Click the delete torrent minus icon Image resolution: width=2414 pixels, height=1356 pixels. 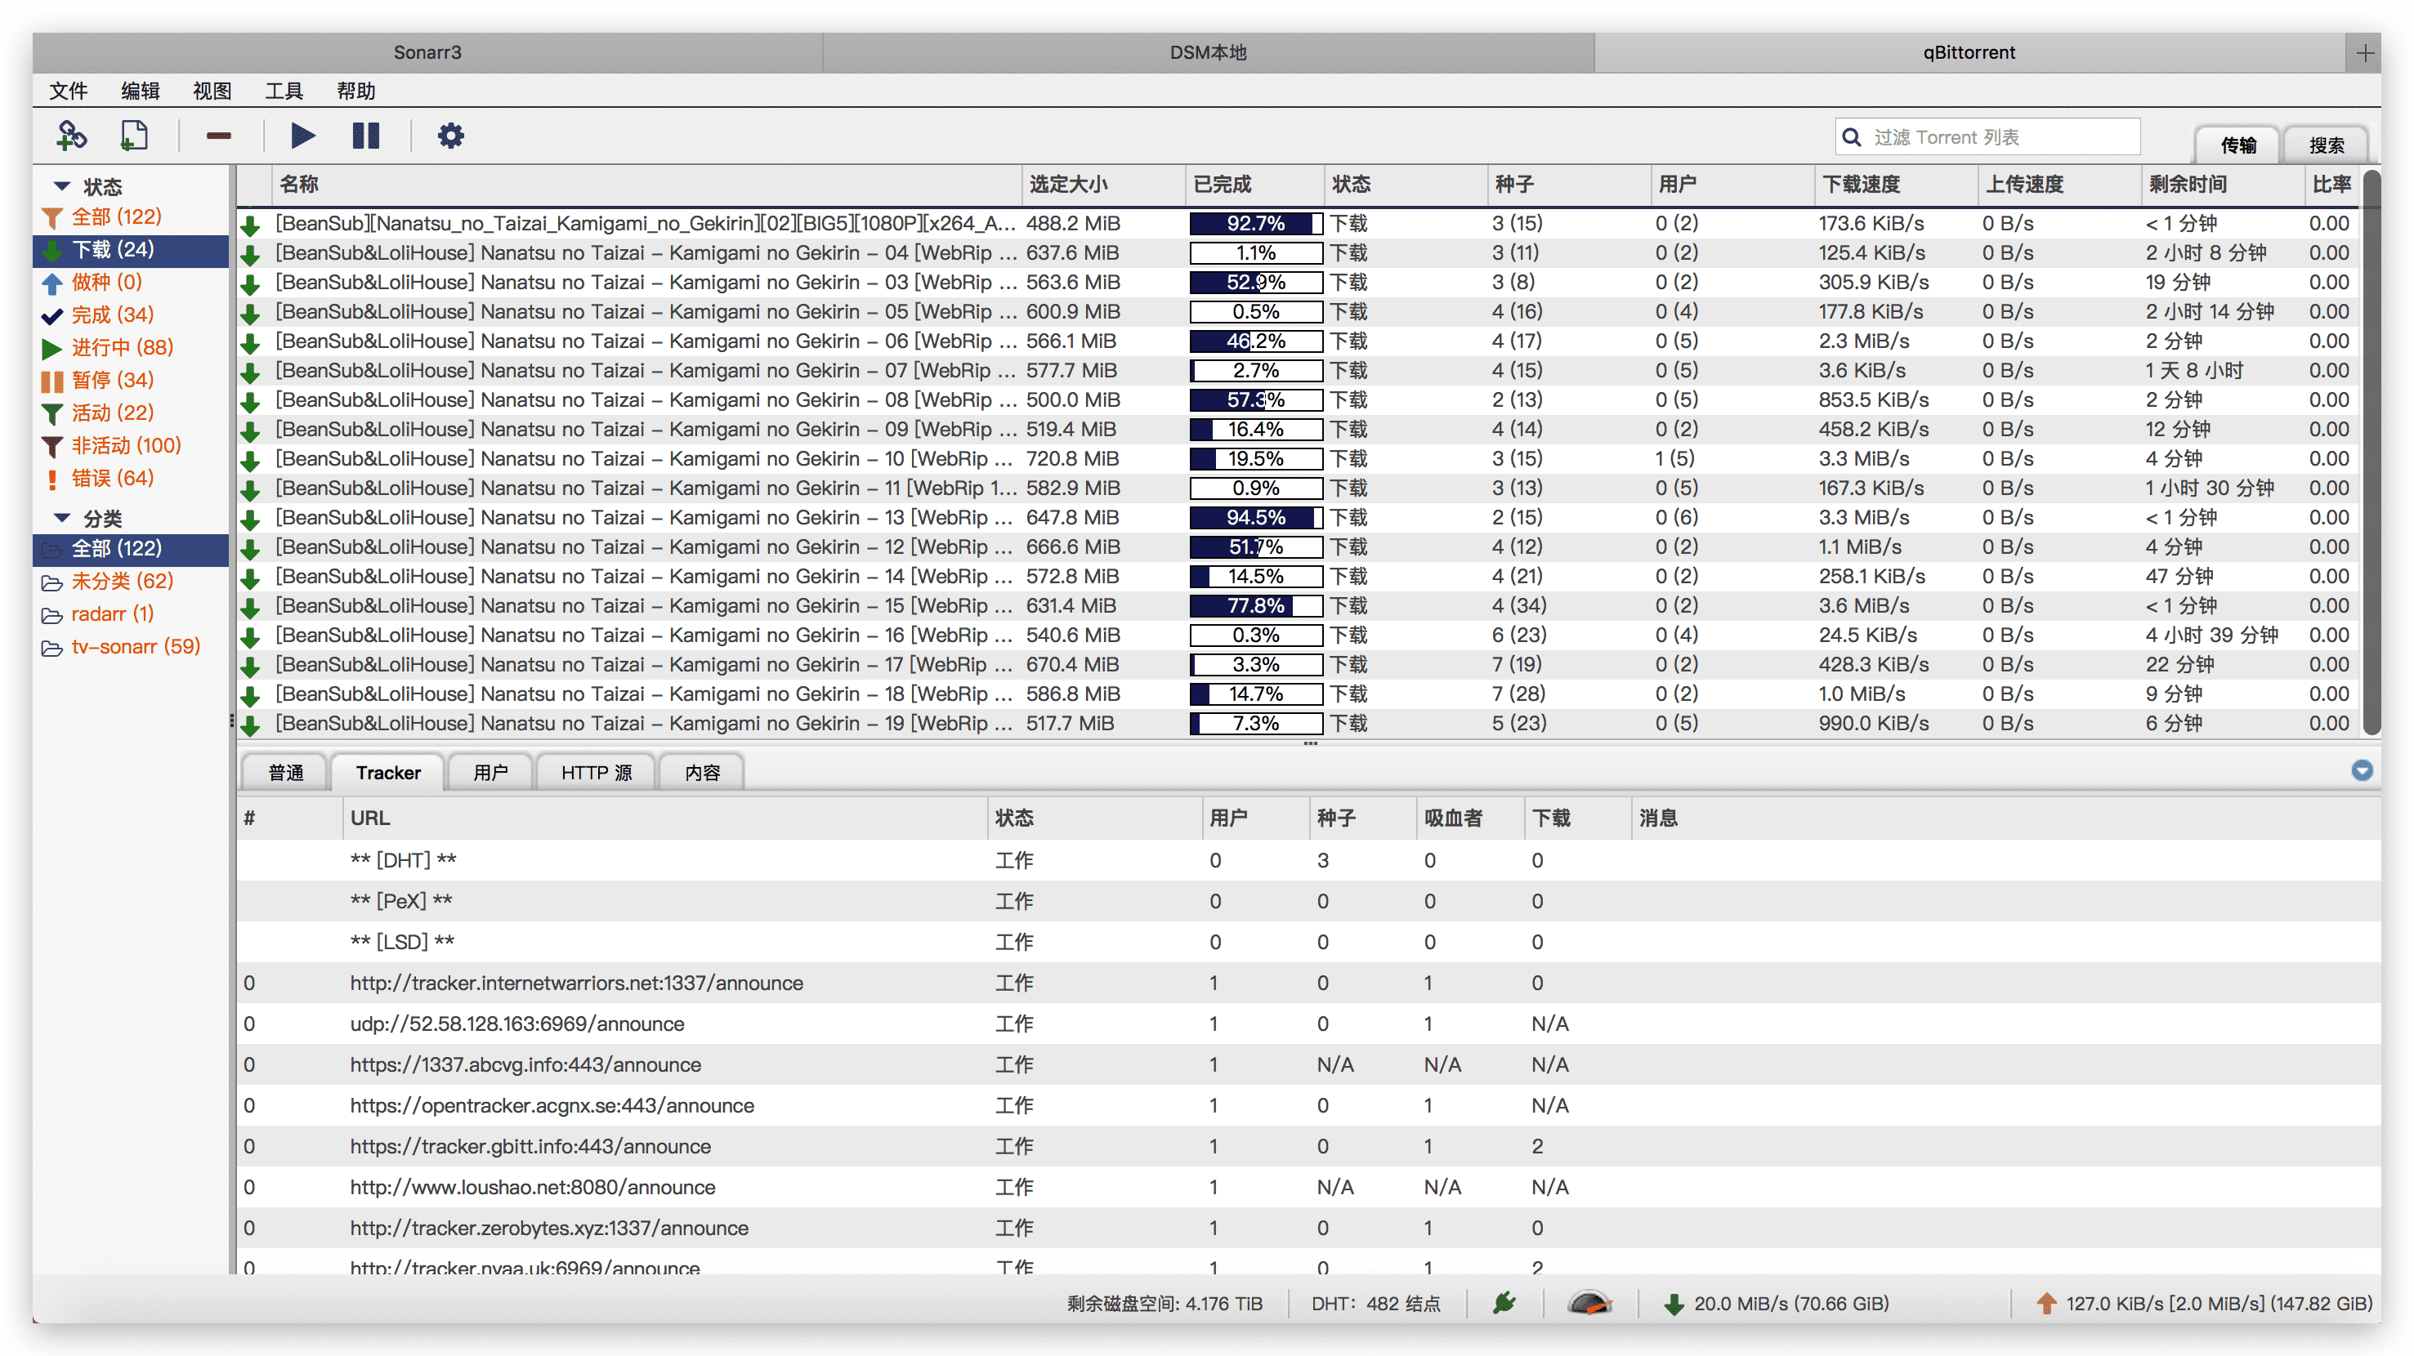tap(218, 136)
